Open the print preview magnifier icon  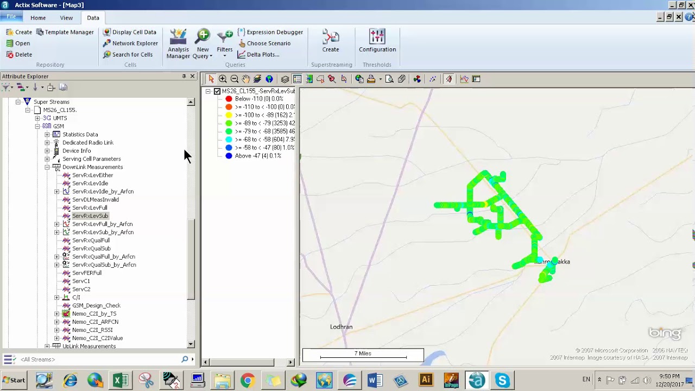[389, 79]
